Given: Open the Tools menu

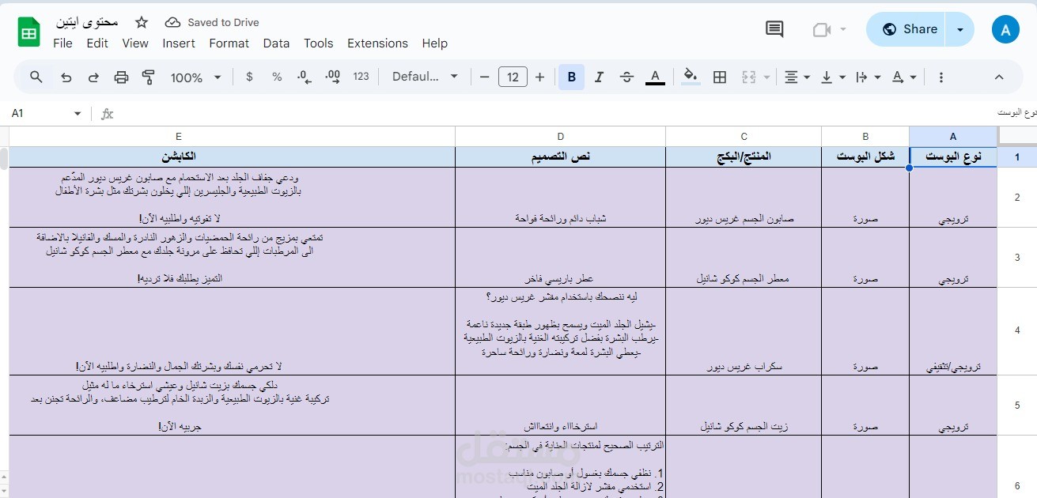Looking at the screenshot, I should coord(319,43).
